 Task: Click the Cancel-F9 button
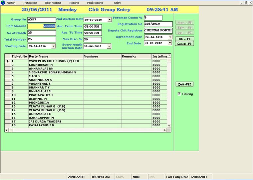[x=184, y=44]
